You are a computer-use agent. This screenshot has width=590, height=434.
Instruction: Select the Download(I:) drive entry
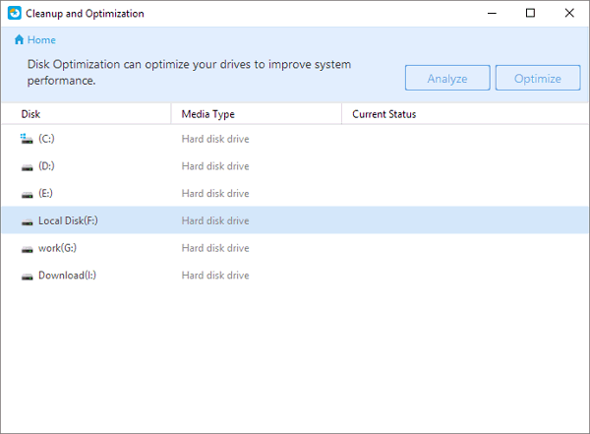tap(67, 276)
